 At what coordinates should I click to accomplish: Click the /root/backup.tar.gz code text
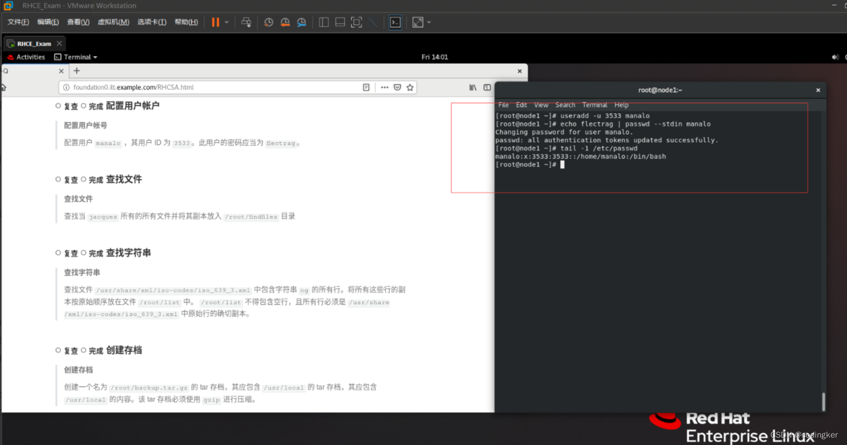pyautogui.click(x=150, y=388)
